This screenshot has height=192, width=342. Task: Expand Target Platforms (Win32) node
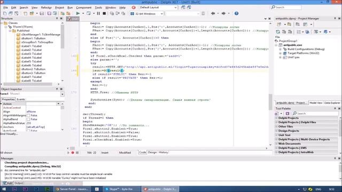pyautogui.click(x=280, y=53)
